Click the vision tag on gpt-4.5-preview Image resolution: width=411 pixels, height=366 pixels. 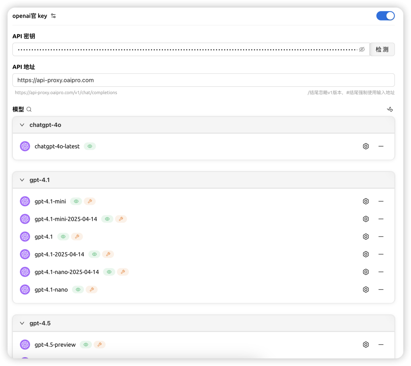pos(86,344)
